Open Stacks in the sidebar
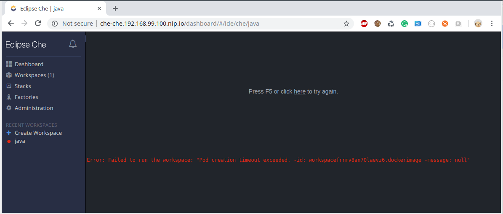This screenshot has height=214, width=503. (x=23, y=86)
